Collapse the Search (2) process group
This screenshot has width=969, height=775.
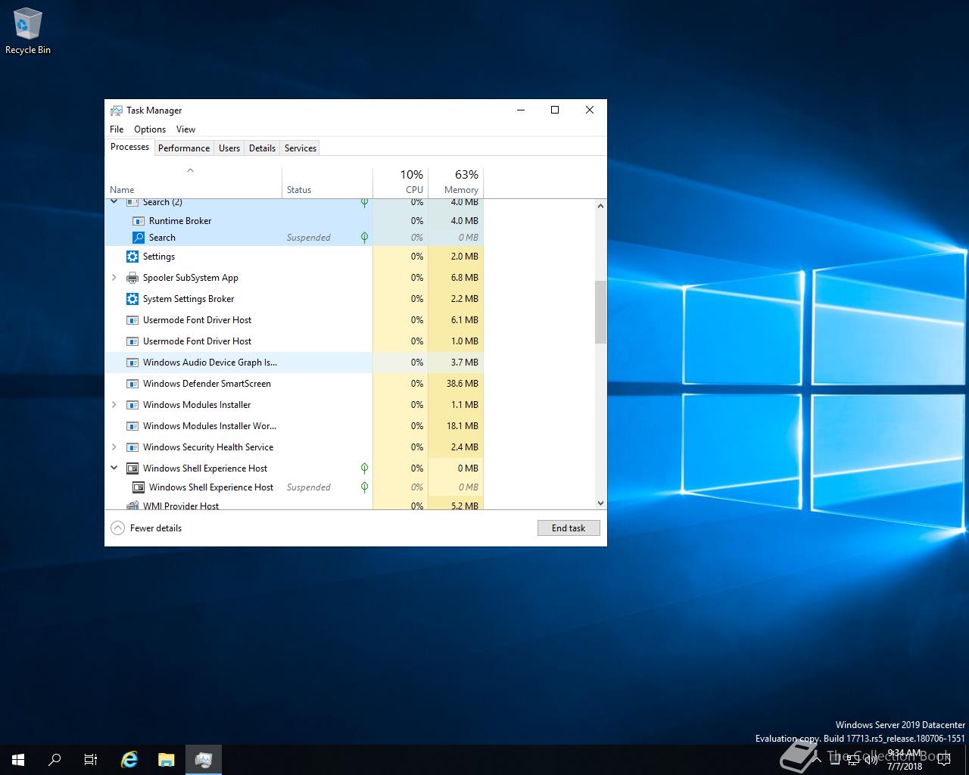114,202
